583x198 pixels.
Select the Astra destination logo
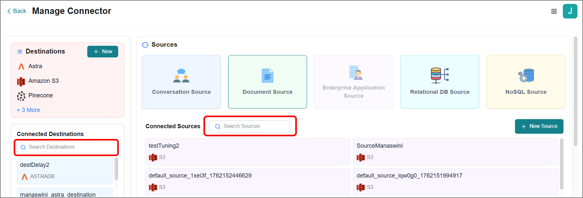(x=21, y=67)
